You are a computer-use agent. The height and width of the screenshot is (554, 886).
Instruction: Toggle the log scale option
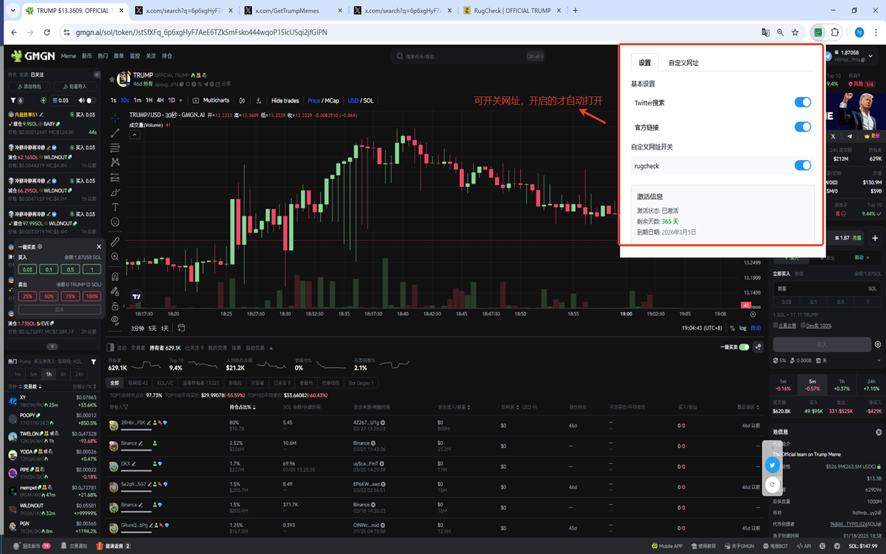(x=743, y=328)
